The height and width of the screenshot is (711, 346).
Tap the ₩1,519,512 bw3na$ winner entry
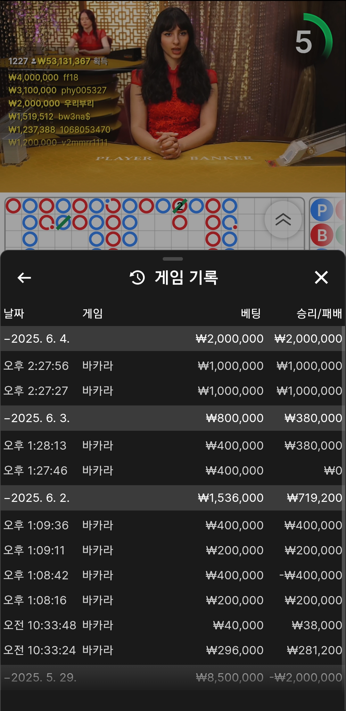tap(49, 117)
